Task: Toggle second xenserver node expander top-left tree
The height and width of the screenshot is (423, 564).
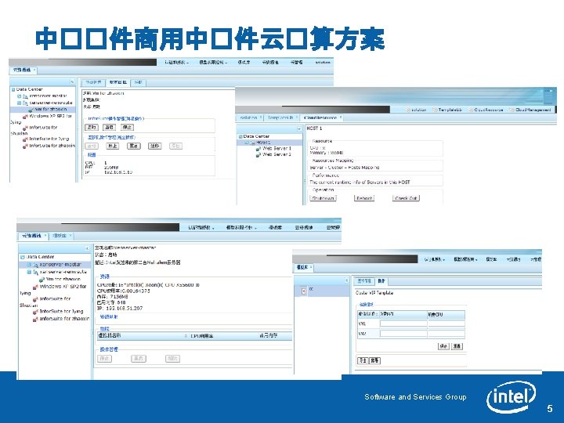Action: [20, 103]
